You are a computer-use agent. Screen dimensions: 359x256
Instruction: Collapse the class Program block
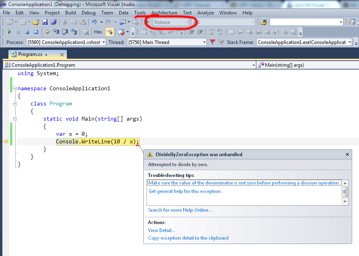15,103
